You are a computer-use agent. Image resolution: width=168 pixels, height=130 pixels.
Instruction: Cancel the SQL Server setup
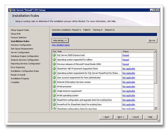pos(136,117)
